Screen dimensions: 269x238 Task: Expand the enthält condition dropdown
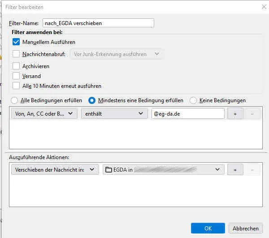coord(114,113)
